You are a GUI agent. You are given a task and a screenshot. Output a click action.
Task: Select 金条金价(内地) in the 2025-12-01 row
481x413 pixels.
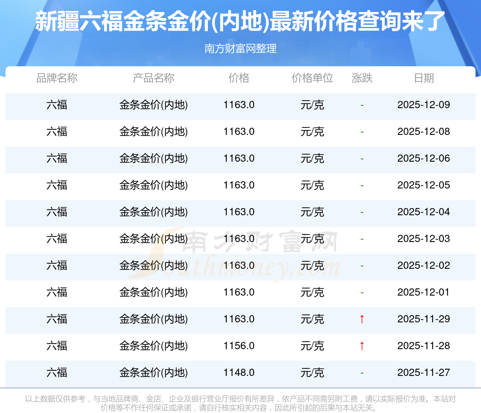pyautogui.click(x=154, y=292)
